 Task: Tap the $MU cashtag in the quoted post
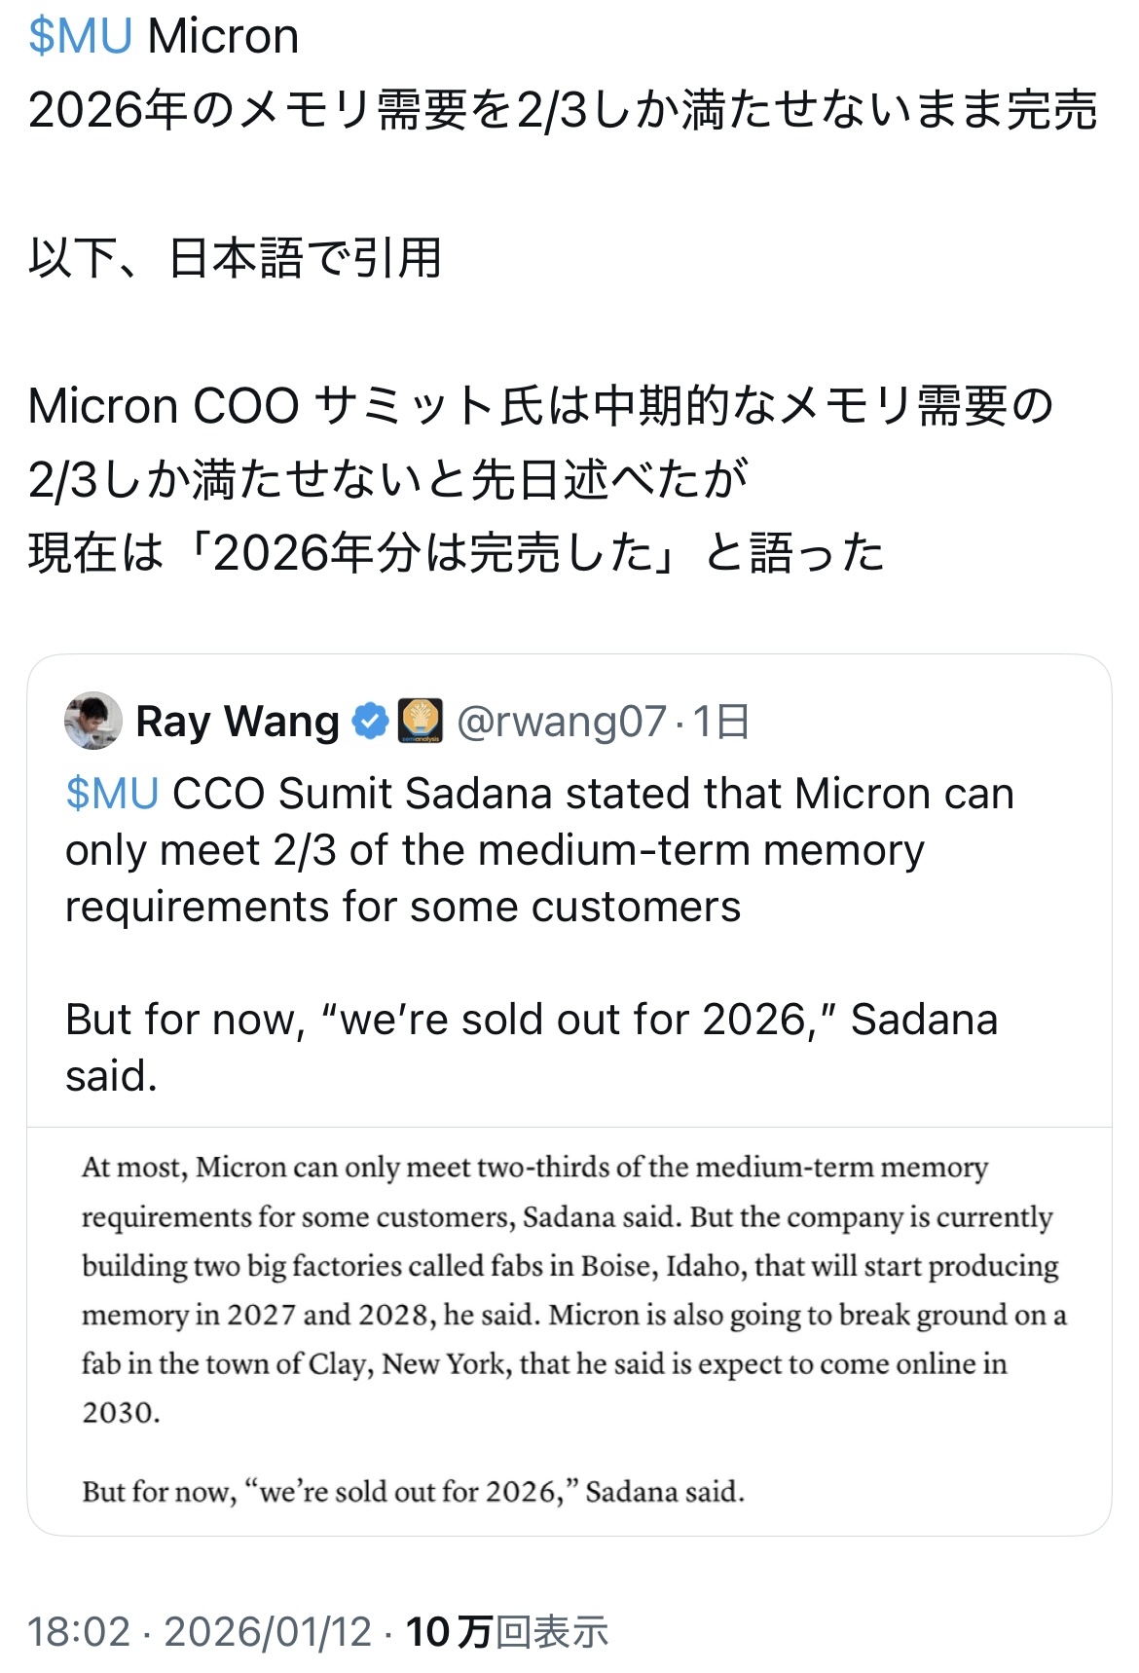coord(112,794)
